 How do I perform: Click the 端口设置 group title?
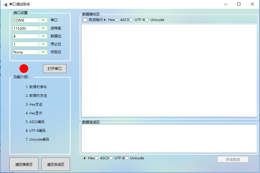20,13
